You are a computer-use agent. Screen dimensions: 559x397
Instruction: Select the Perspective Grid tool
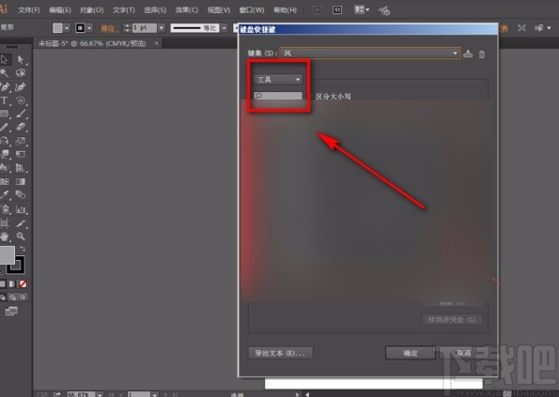21,168
